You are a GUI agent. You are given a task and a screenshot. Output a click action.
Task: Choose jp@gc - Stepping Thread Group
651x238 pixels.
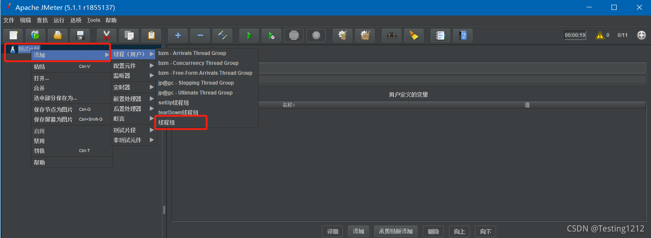(207, 83)
